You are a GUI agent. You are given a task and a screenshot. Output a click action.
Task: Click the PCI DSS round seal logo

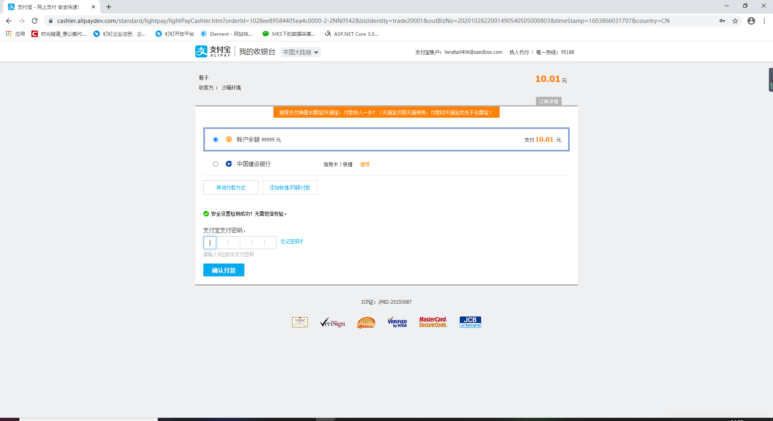[366, 323]
